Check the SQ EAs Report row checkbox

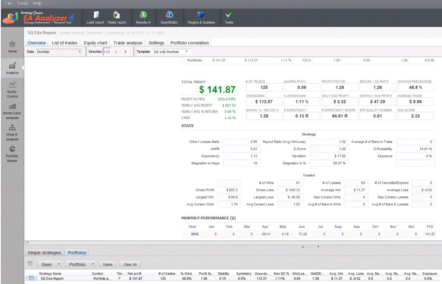pyautogui.click(x=31, y=278)
